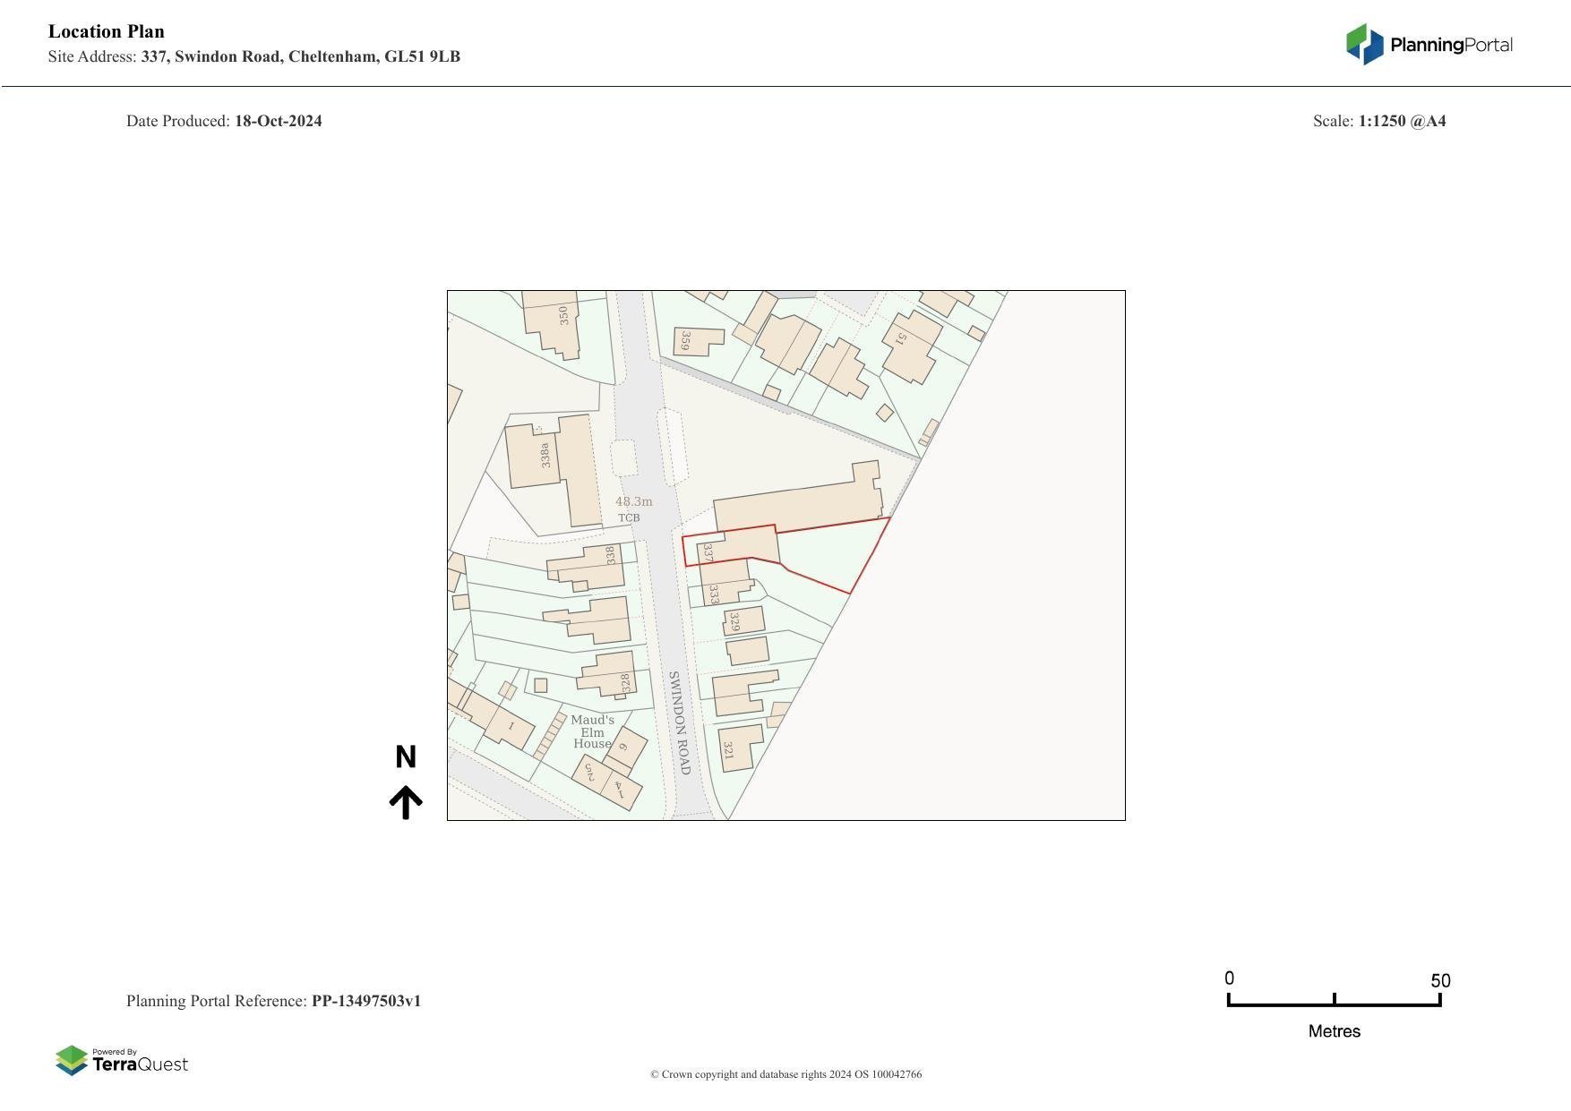Click the SWINDON ROAD street label
The width and height of the screenshot is (1571, 1111).
[679, 723]
